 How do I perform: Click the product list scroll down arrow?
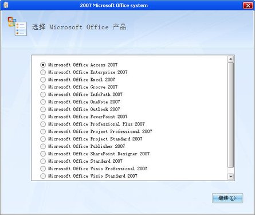pos(231,177)
